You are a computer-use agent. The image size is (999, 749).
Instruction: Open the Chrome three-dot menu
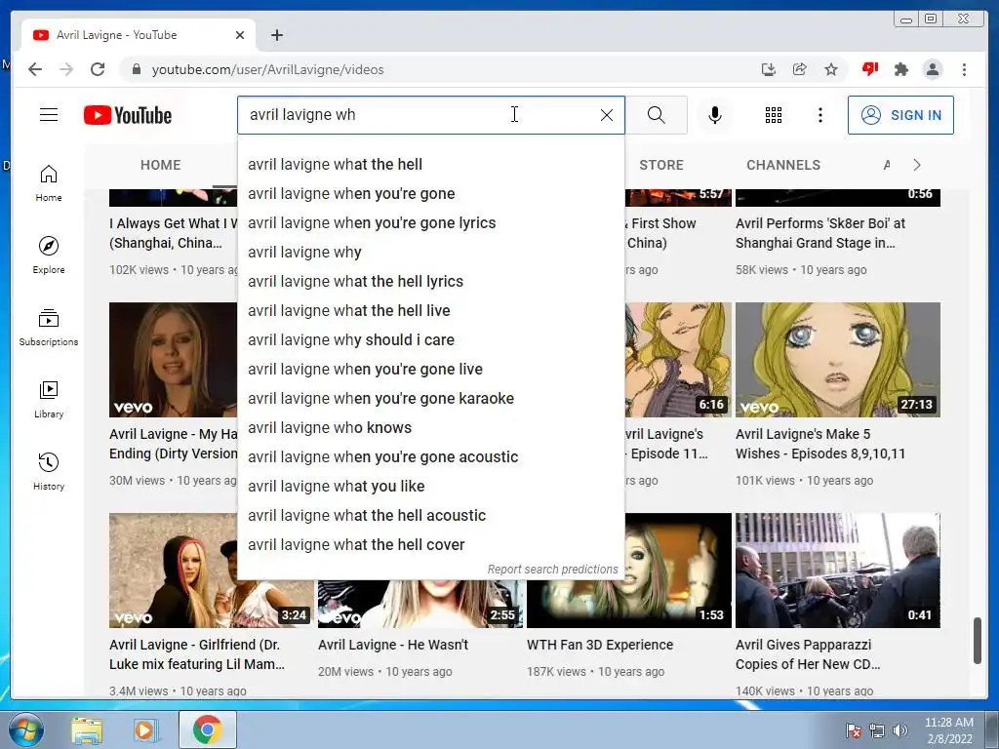pyautogui.click(x=964, y=69)
